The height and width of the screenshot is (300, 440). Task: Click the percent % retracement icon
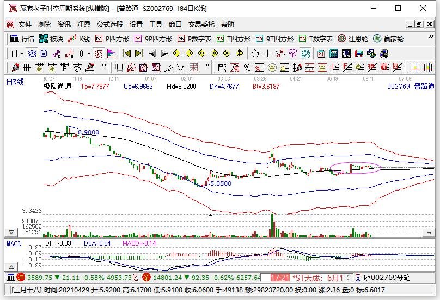pos(247,68)
